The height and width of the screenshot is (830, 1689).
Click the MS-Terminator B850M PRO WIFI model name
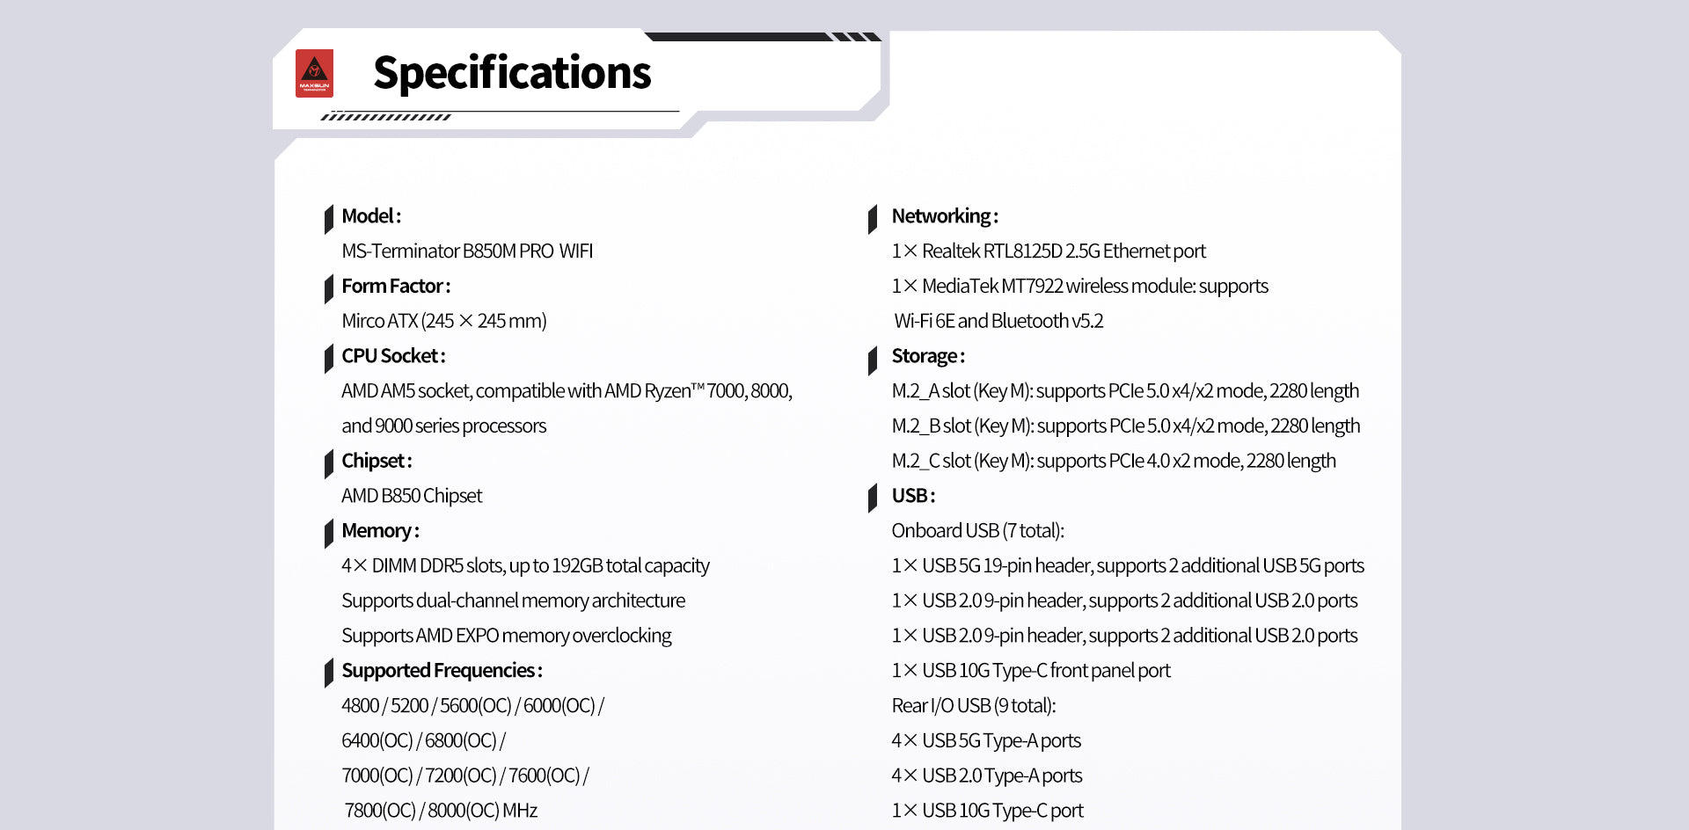tap(467, 251)
